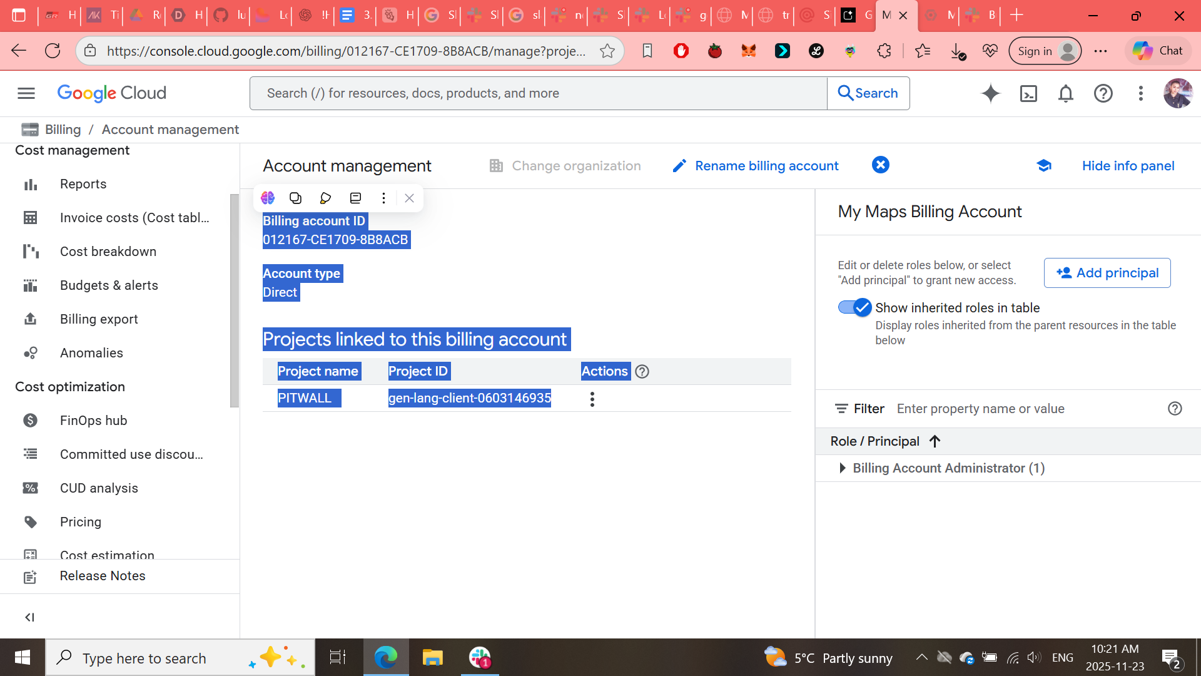Focus the roles Filter input field
This screenshot has height=676, width=1201.
(1026, 409)
